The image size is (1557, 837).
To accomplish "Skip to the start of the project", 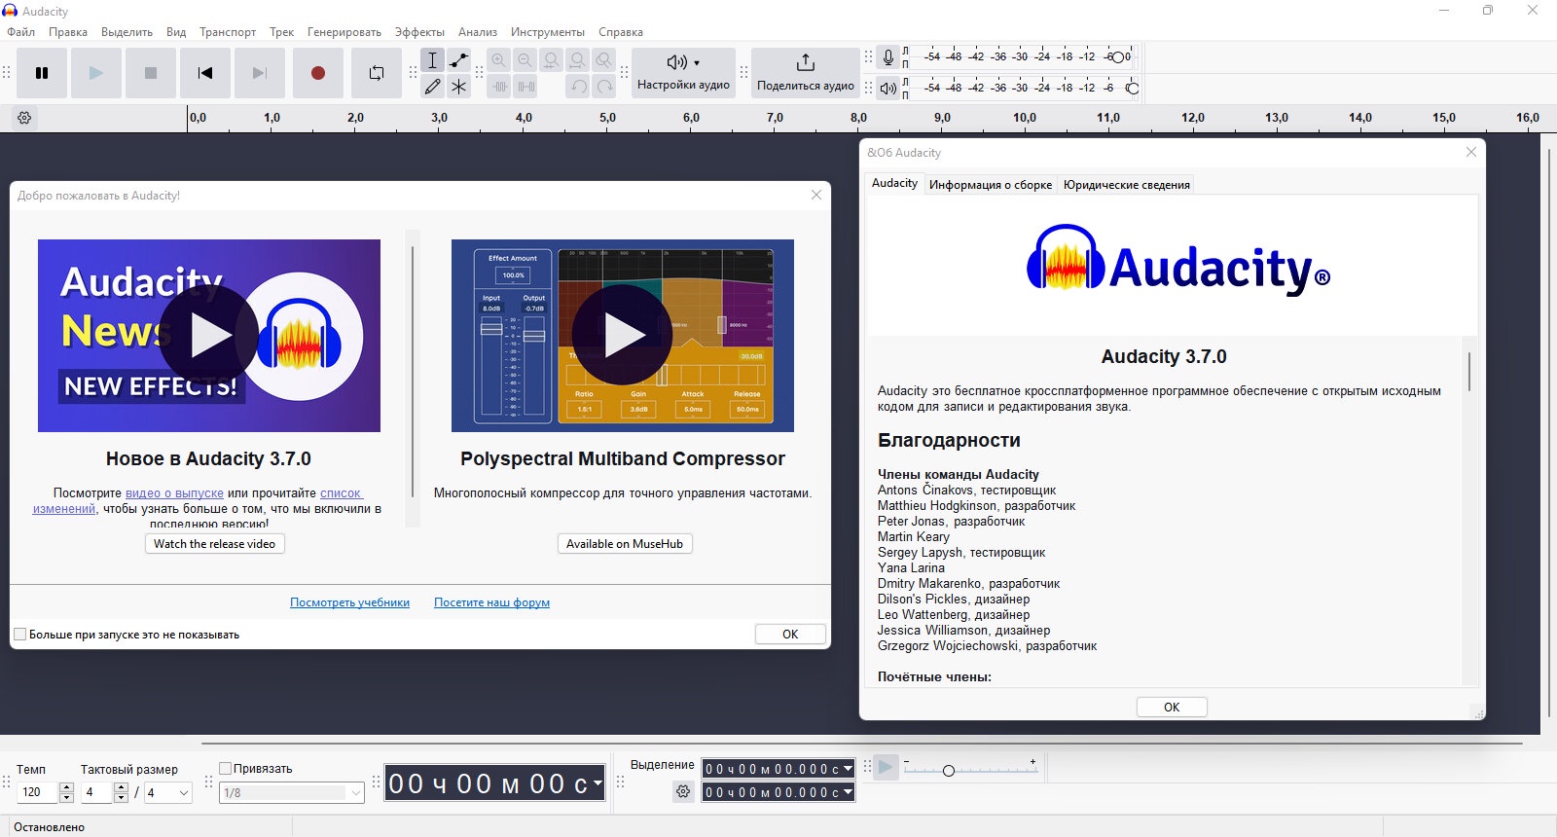I will 205,73.
